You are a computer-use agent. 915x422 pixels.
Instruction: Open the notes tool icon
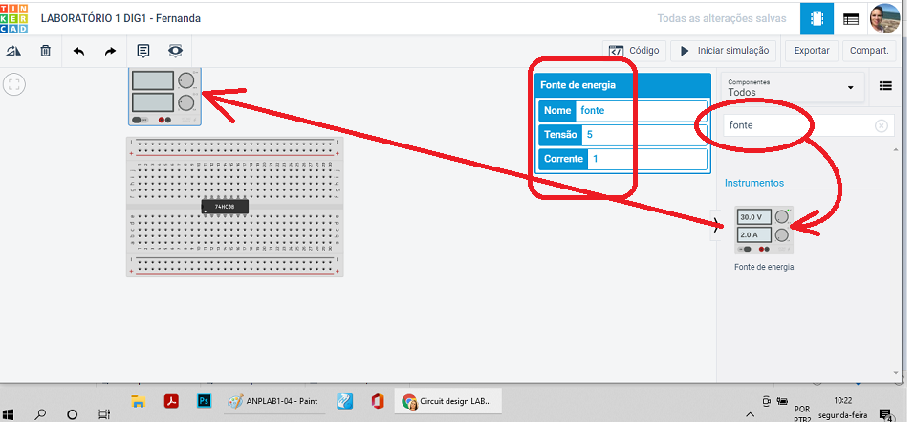point(143,51)
